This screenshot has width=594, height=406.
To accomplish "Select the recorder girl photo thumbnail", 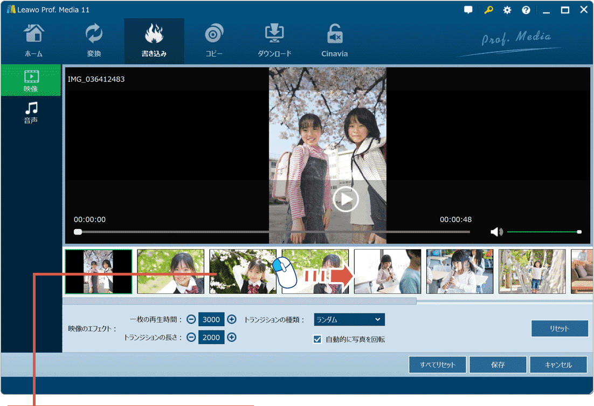I will [459, 271].
